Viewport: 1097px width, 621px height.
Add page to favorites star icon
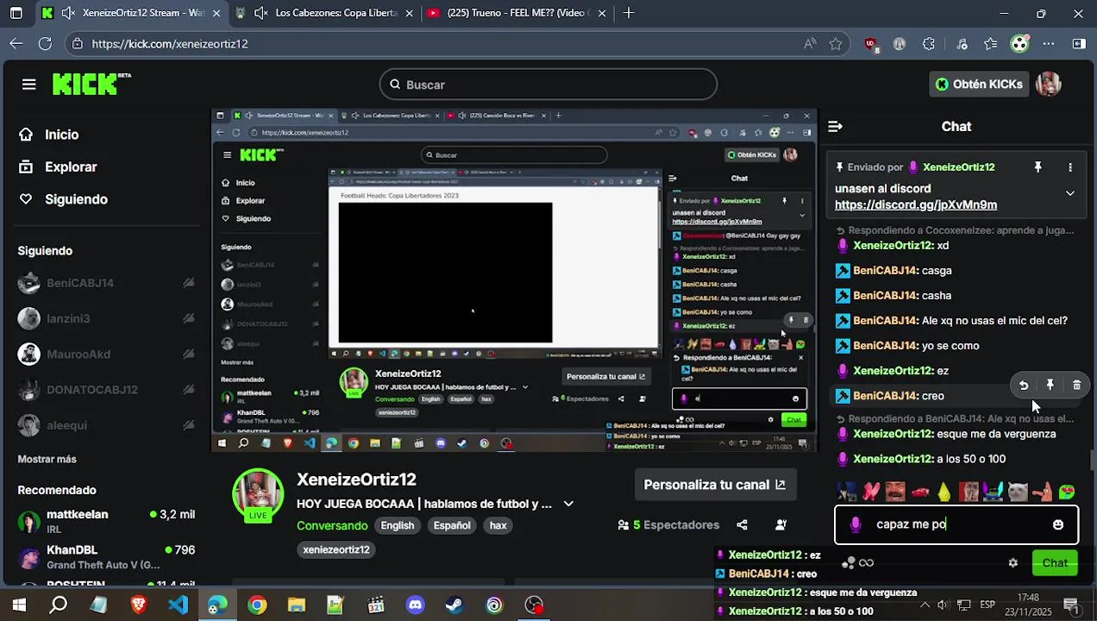click(835, 44)
